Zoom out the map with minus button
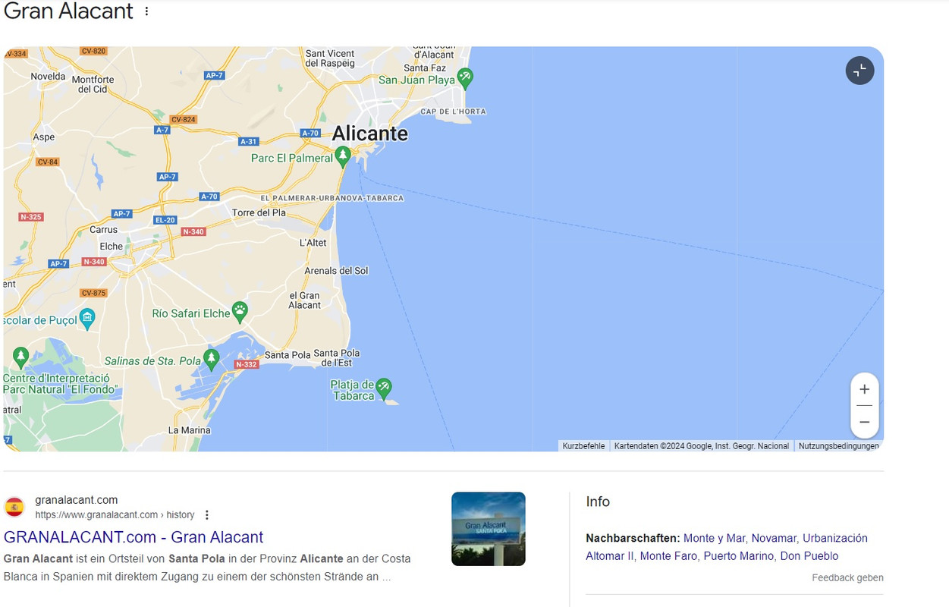Image resolution: width=949 pixels, height=607 pixels. [x=864, y=422]
